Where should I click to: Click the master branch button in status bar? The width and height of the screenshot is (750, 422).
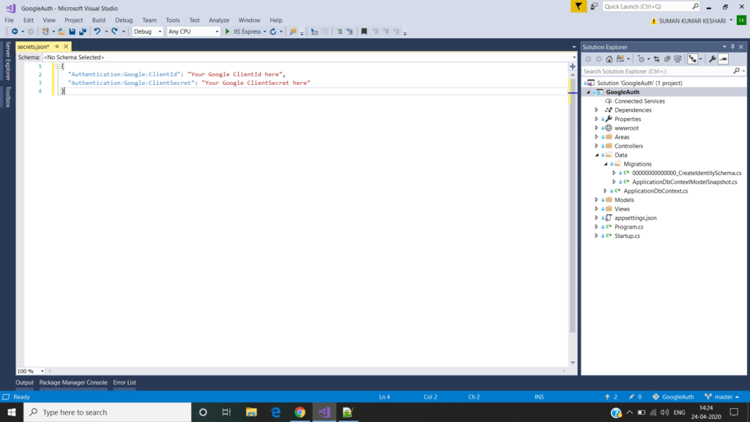click(722, 396)
